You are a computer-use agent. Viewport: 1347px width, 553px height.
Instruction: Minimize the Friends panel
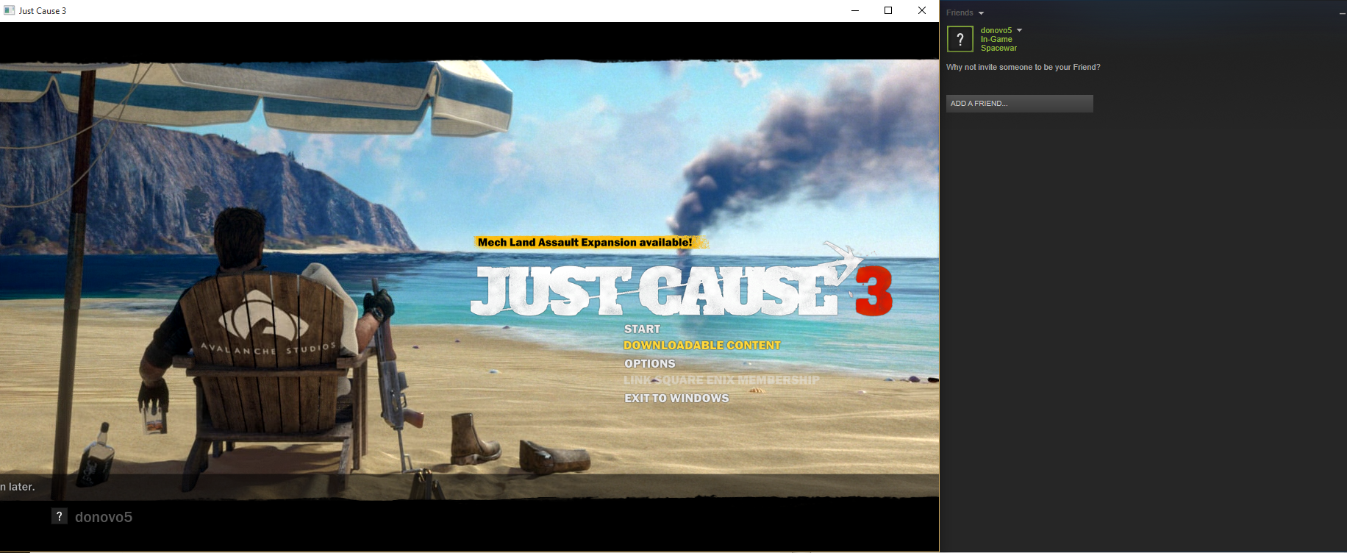tap(1342, 13)
